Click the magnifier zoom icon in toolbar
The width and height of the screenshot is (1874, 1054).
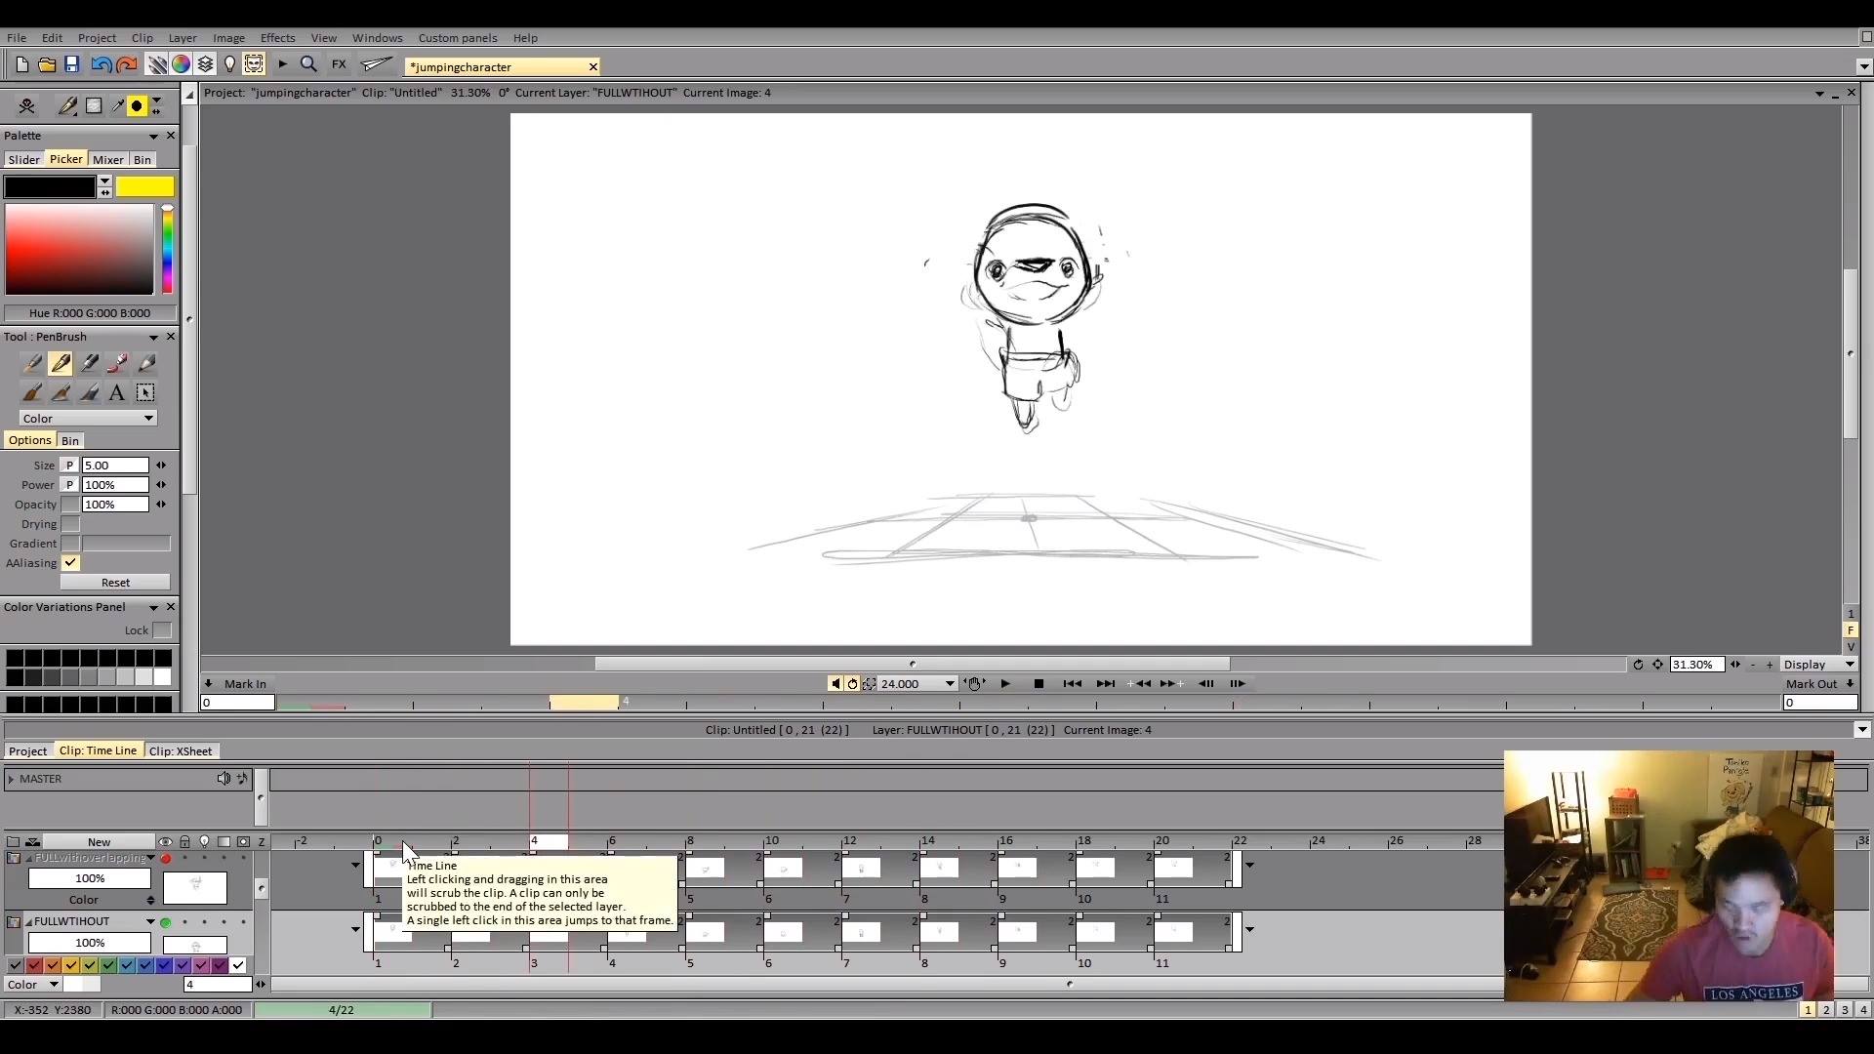(308, 65)
